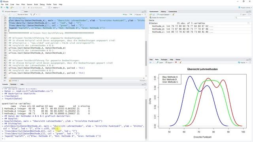Click the Find/Replace magnifier icon in editor toolbar
The width and height of the screenshot is (253, 142).
coord(31,15)
